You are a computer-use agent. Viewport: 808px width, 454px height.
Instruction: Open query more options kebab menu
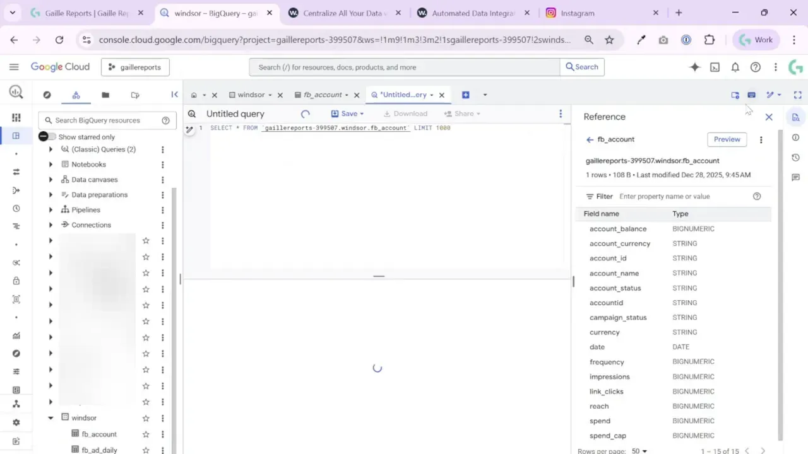[561, 113]
